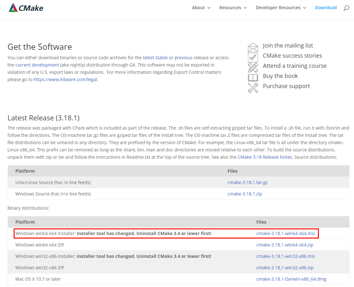
Task: Expand the About menu chevron
Action: [209, 8]
